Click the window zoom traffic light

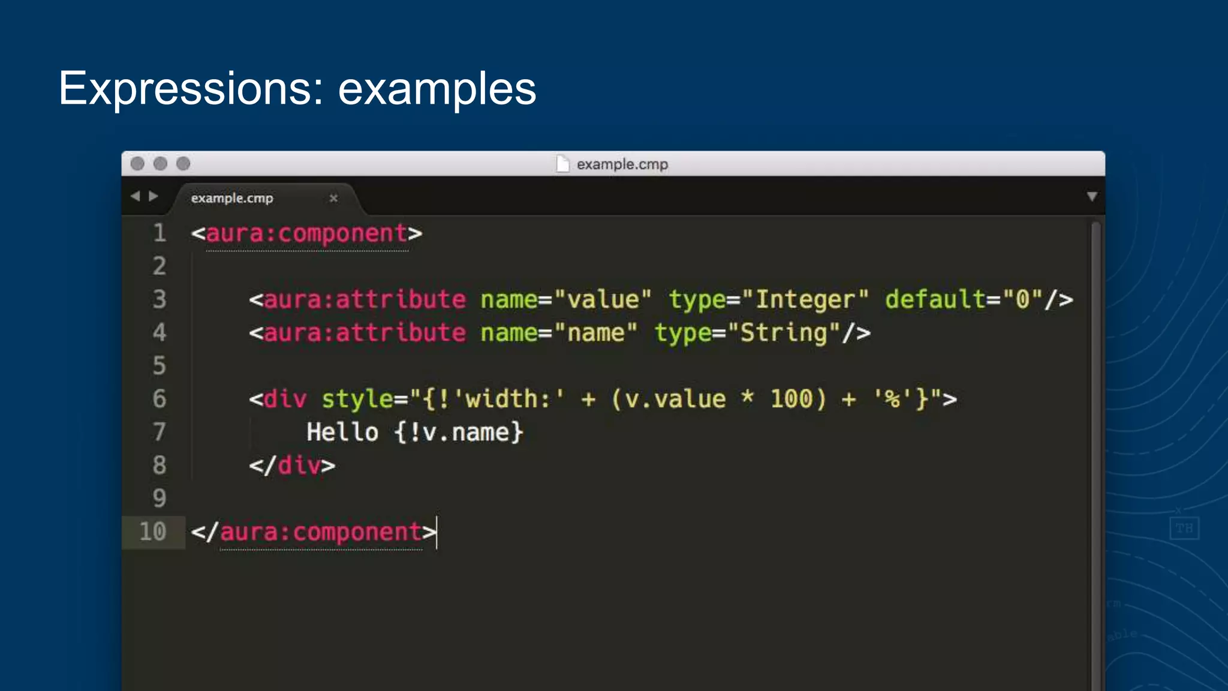(183, 164)
